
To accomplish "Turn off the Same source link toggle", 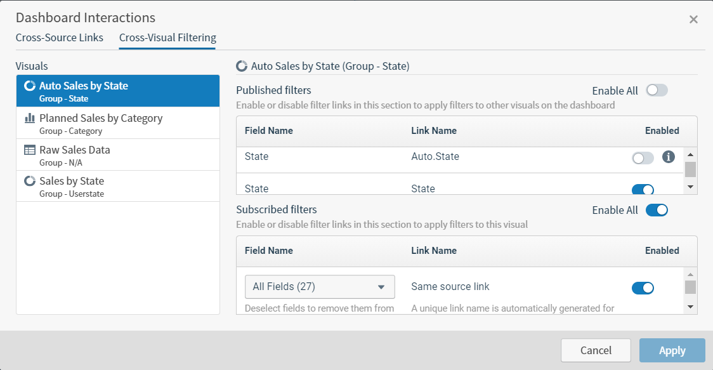I will (x=643, y=288).
